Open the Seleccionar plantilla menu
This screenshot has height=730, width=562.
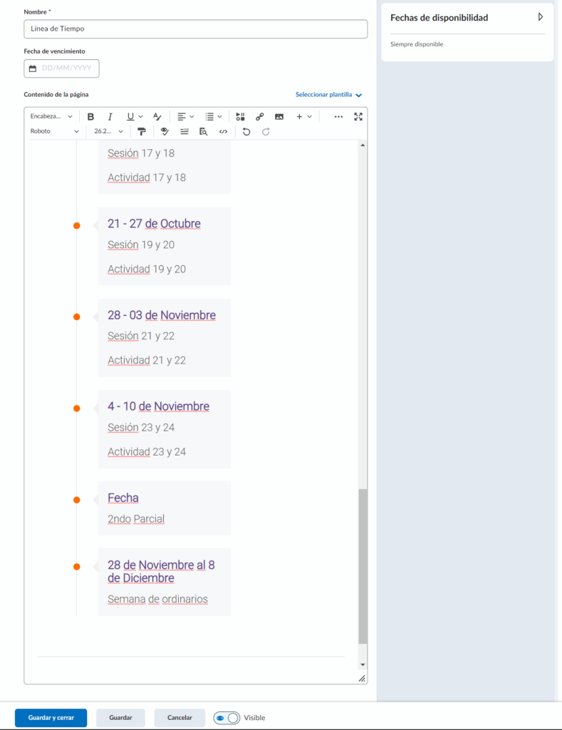click(x=328, y=94)
